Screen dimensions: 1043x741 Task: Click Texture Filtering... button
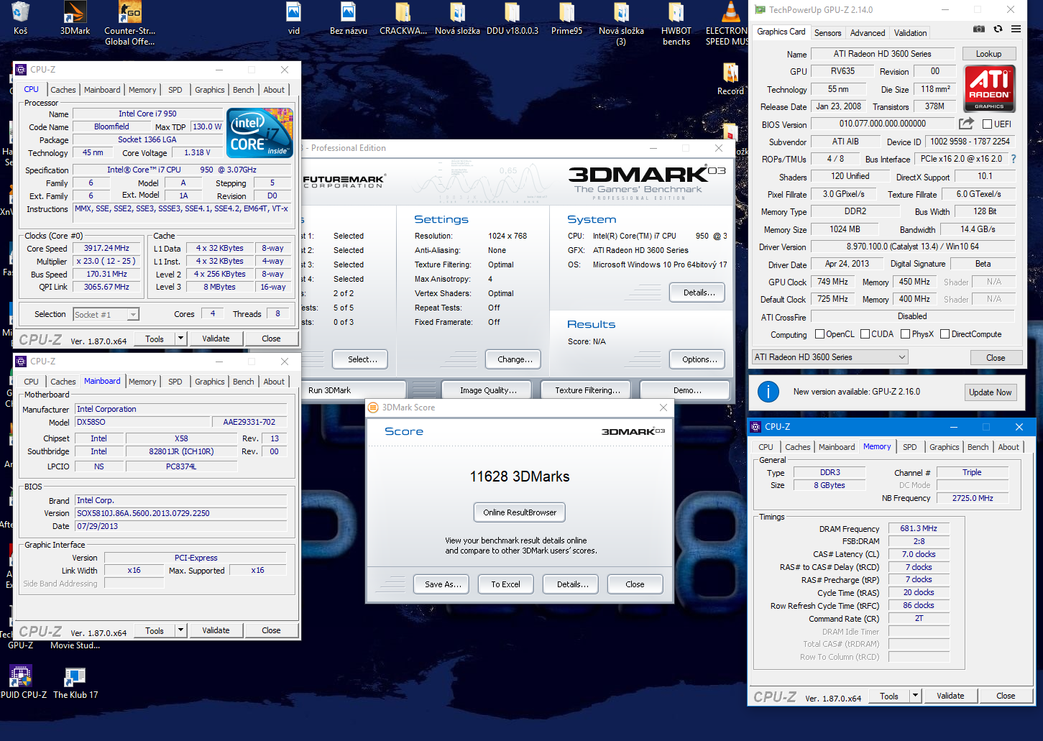[587, 390]
